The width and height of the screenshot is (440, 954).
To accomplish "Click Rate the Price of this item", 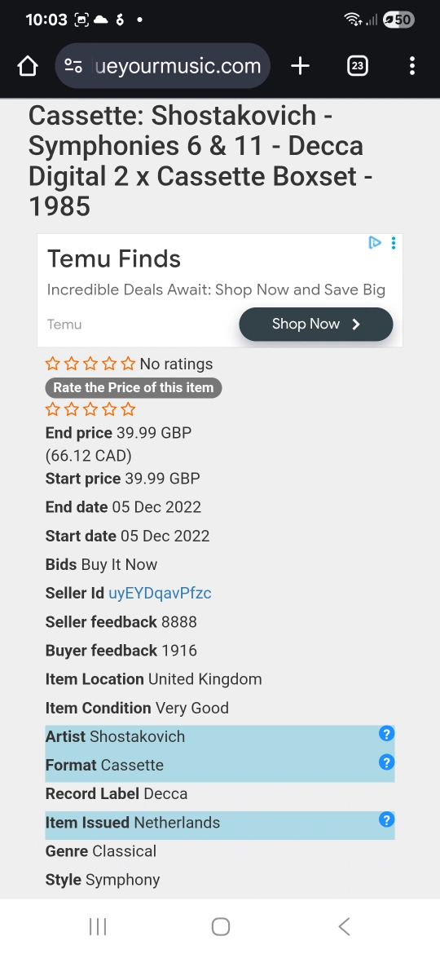I will (134, 387).
